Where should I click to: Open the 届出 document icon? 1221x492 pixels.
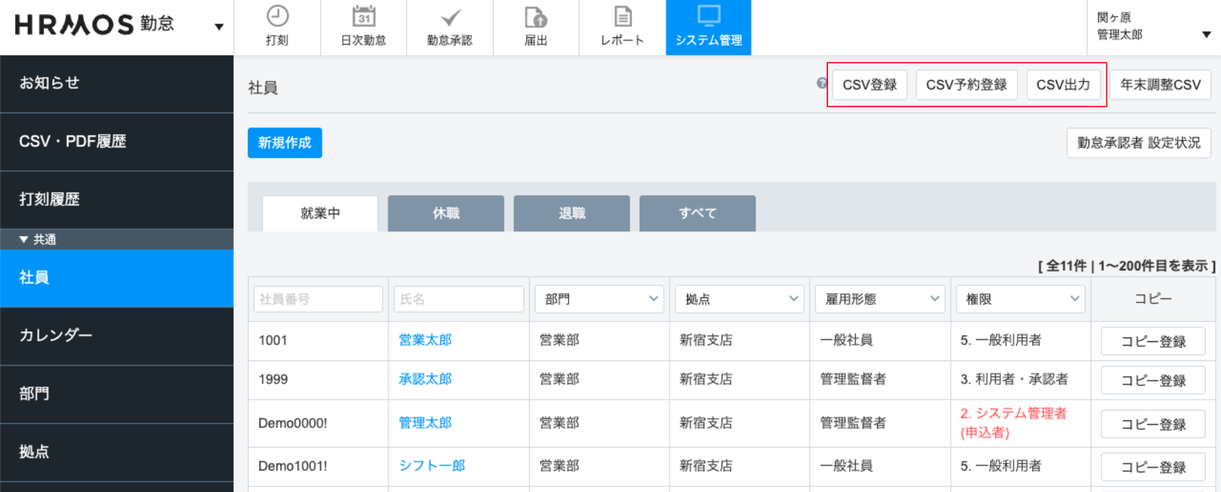pyautogui.click(x=535, y=17)
